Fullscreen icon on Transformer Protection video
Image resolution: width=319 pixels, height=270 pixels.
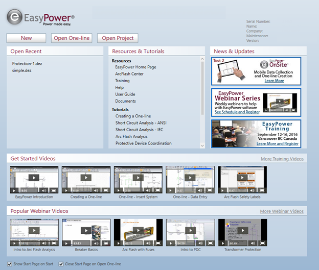coord(263,243)
